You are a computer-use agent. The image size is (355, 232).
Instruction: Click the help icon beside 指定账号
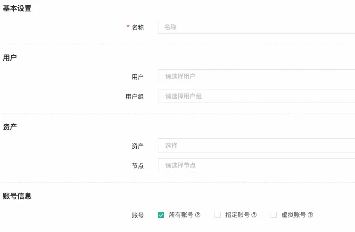click(254, 215)
